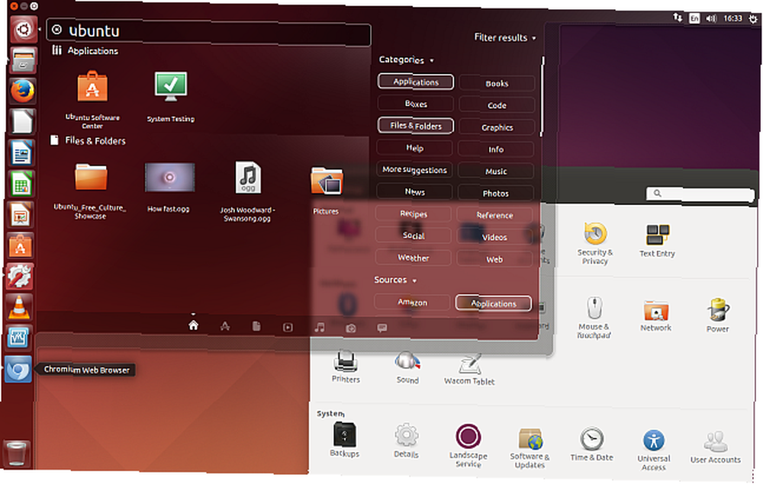Switch to the Applications lens
The width and height of the screenshot is (763, 484).
pyautogui.click(x=225, y=326)
